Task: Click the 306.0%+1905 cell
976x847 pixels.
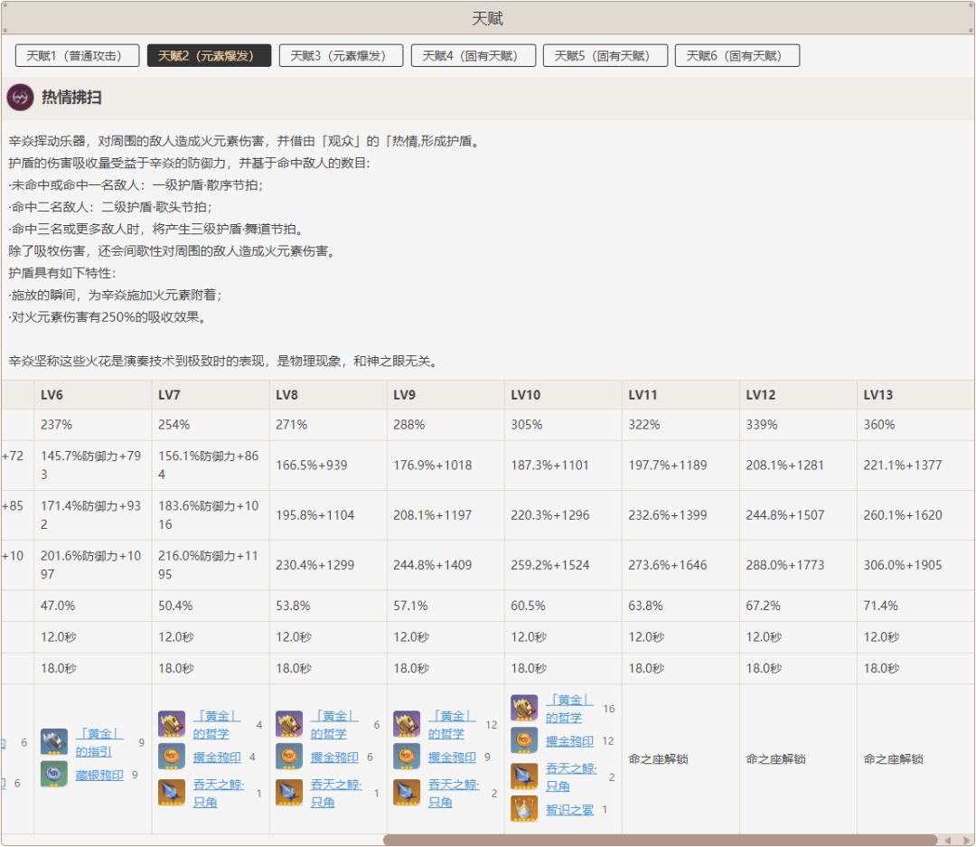Action: point(915,565)
